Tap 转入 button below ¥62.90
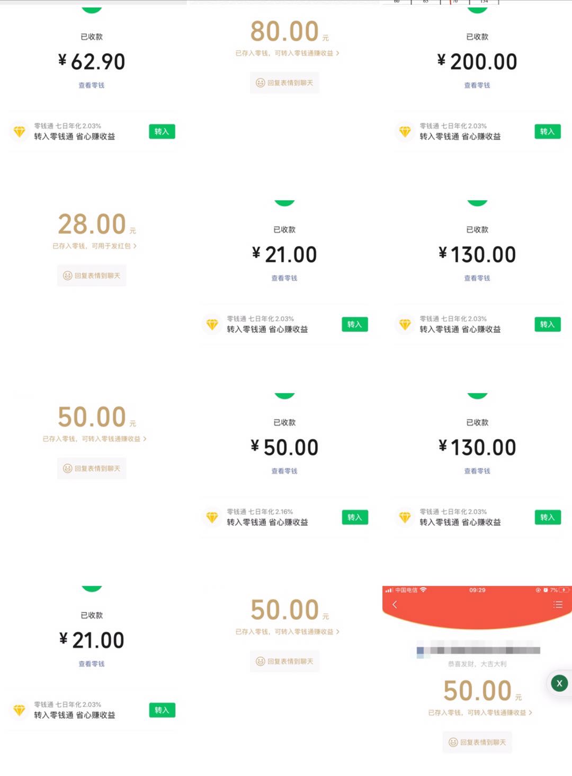Image resolution: width=572 pixels, height=776 pixels. [162, 131]
